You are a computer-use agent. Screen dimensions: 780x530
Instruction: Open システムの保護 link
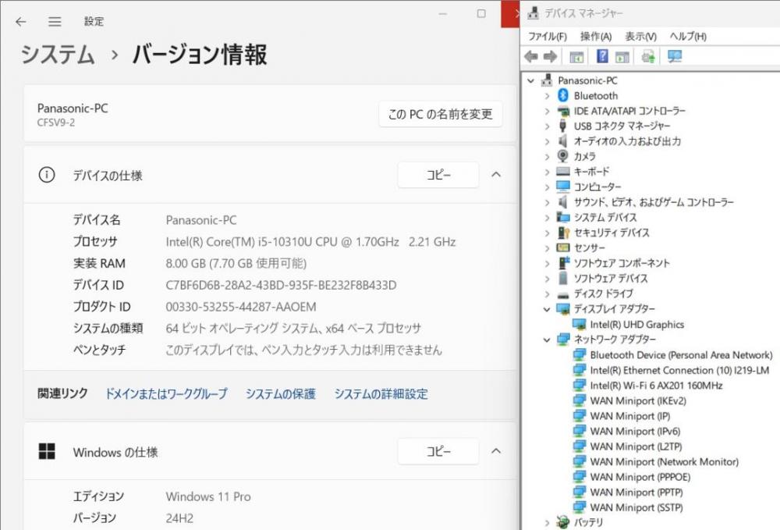(x=281, y=393)
